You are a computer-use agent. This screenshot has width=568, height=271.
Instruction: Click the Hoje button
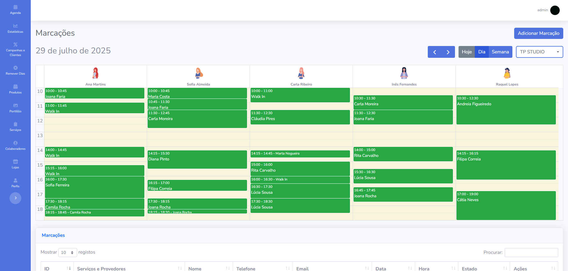(x=467, y=52)
